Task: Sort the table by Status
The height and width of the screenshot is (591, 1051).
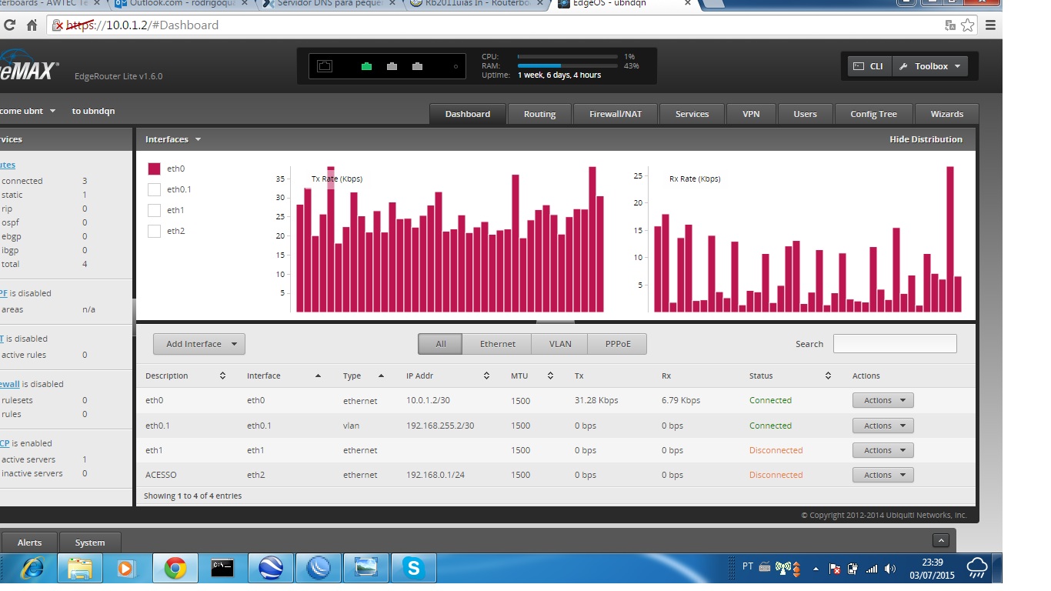Action: click(x=828, y=376)
